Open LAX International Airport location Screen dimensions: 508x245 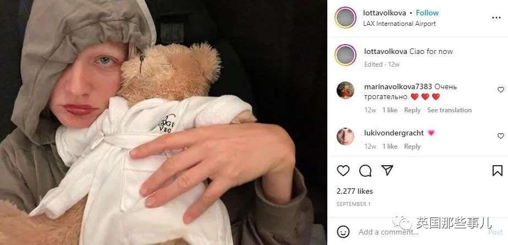pyautogui.click(x=399, y=24)
